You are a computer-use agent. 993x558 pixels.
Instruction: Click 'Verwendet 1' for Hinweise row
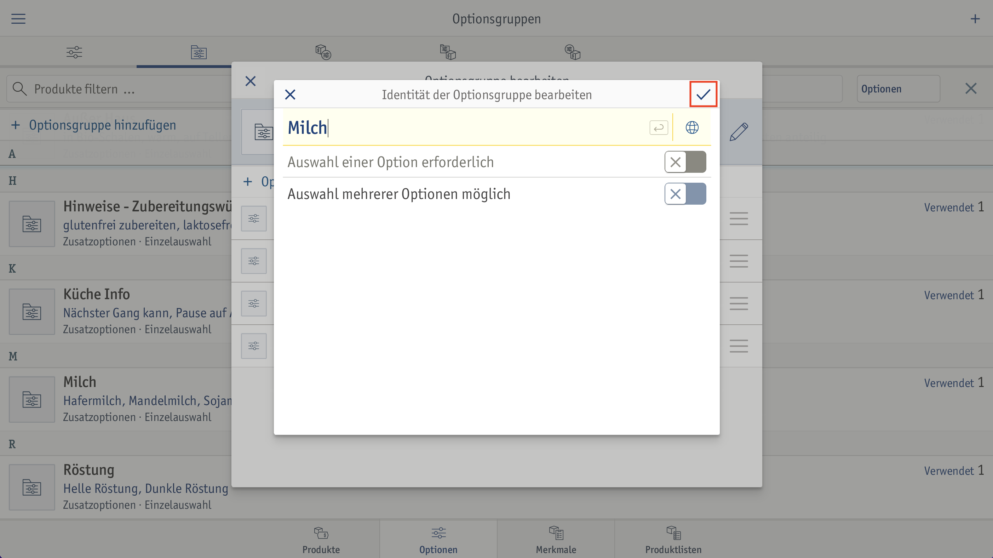pos(954,207)
